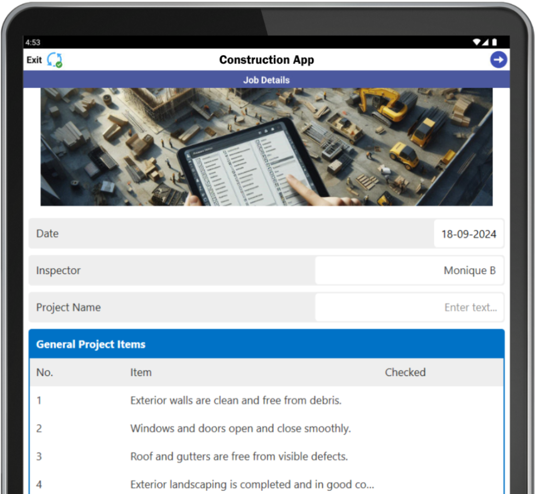The image size is (535, 494).
Task: Click the sync status icon beside Exit
Action: coord(54,60)
